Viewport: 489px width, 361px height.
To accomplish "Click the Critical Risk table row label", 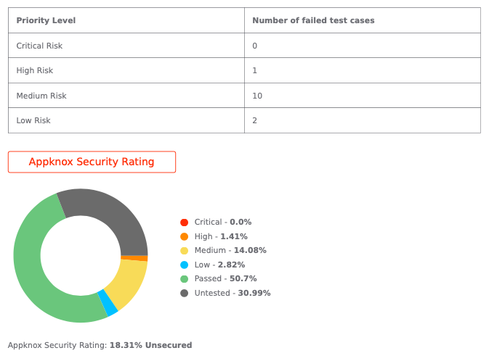I will [x=40, y=46].
